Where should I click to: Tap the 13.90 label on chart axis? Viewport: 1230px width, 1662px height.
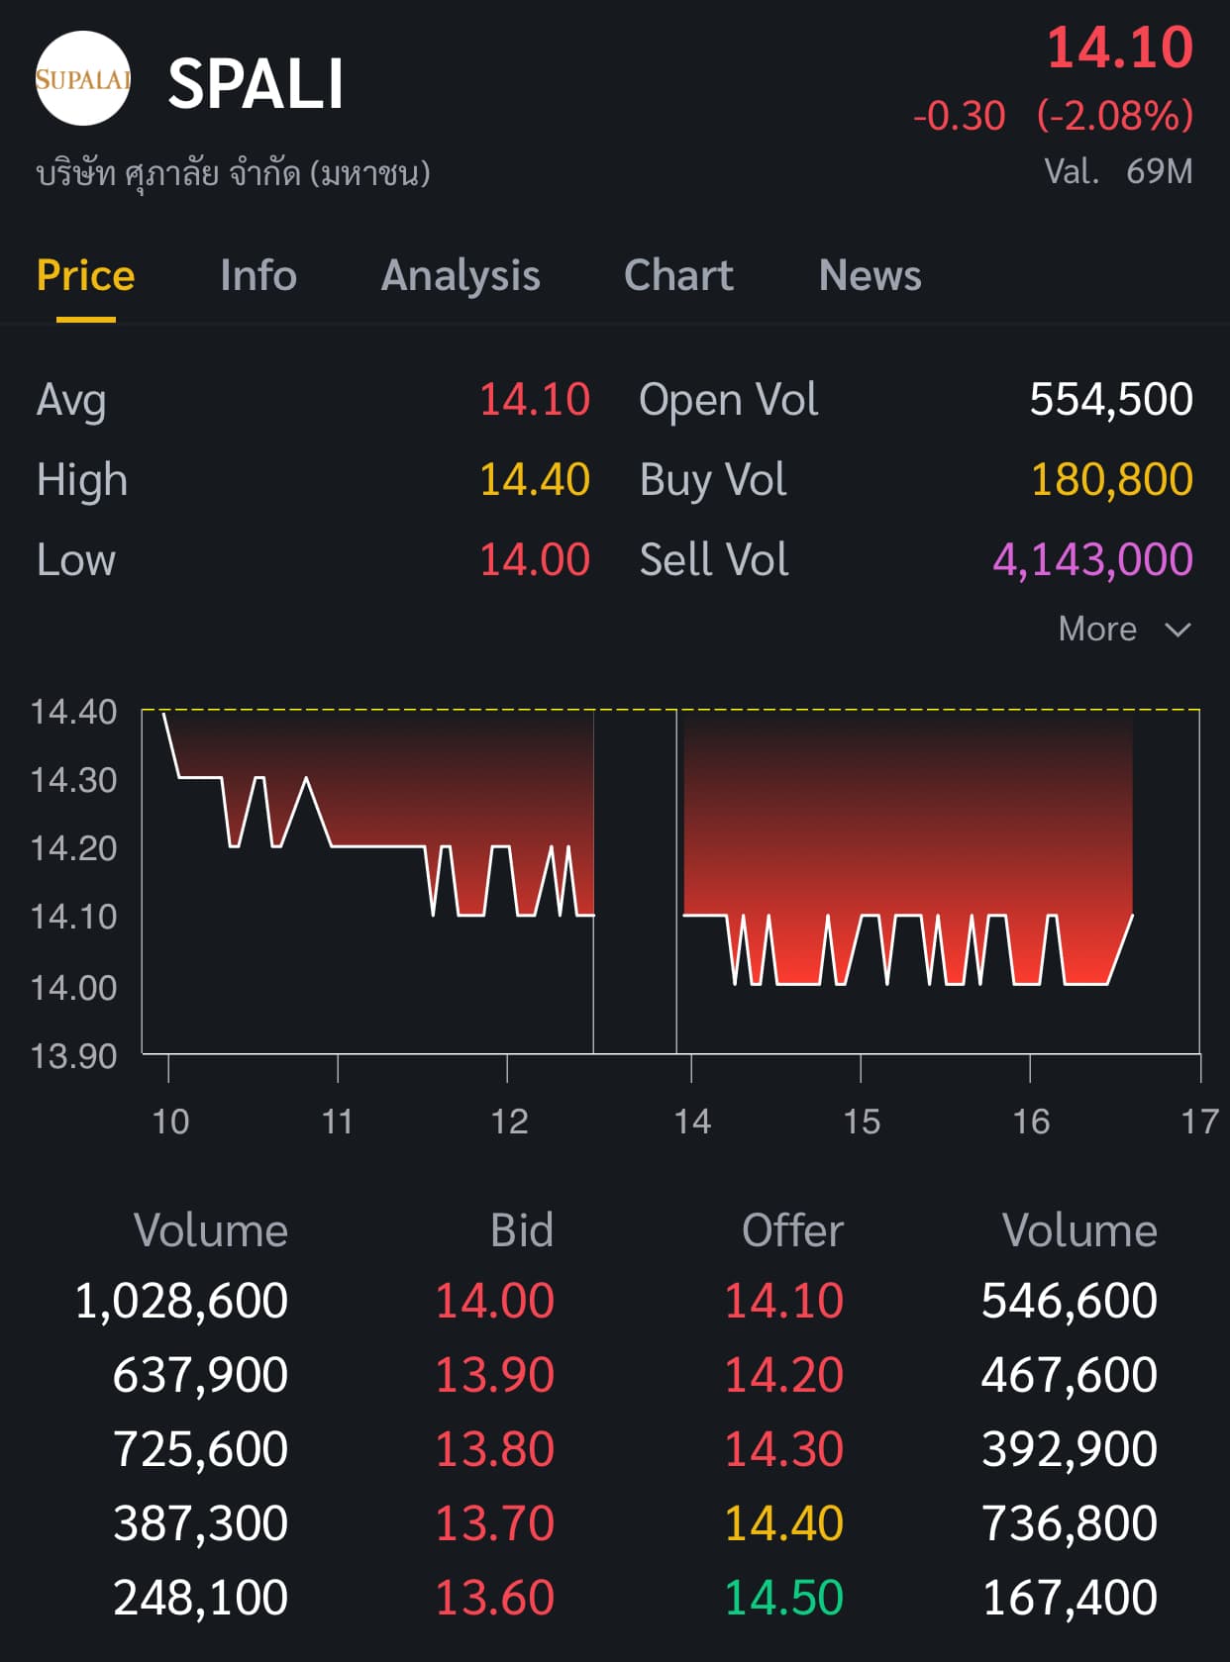[73, 1056]
